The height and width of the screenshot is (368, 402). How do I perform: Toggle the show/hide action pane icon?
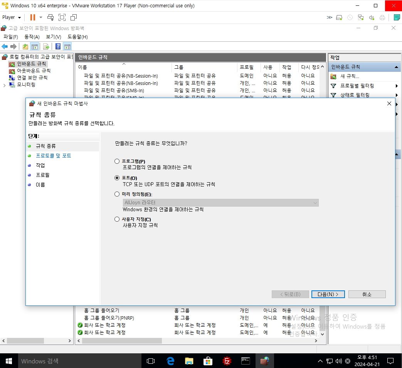point(67,46)
